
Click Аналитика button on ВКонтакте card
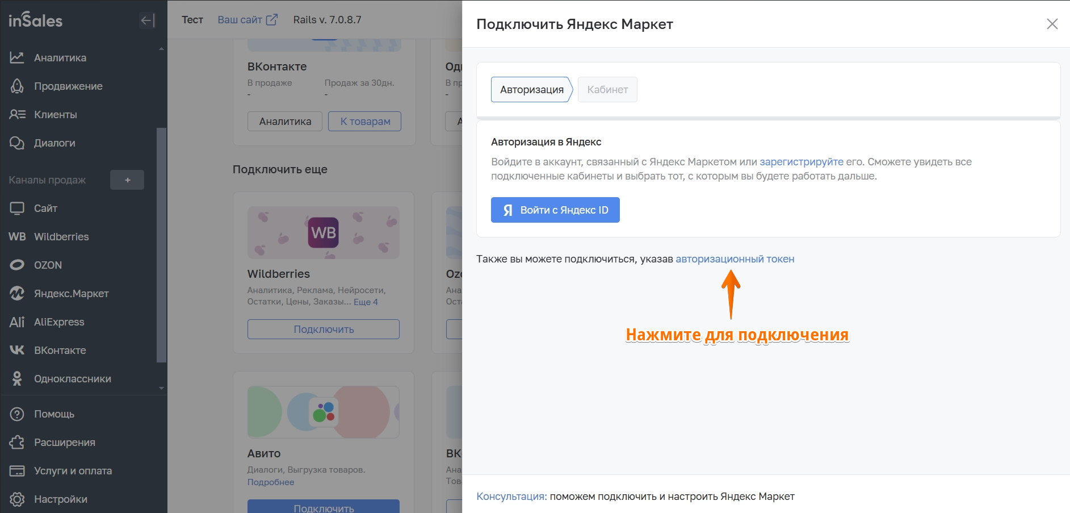click(285, 122)
